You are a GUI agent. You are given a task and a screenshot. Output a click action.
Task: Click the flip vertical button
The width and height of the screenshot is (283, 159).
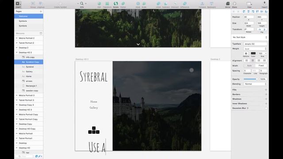(x=264, y=29)
